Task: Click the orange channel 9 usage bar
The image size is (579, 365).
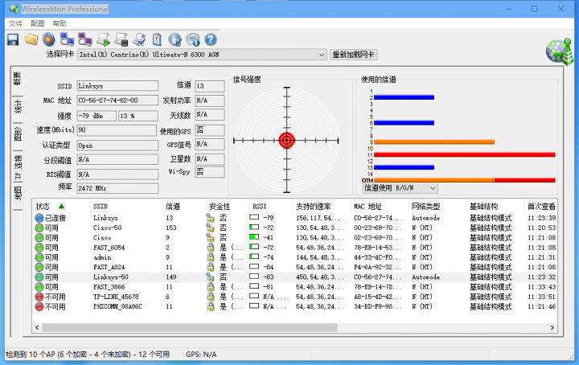Action: click(434, 141)
